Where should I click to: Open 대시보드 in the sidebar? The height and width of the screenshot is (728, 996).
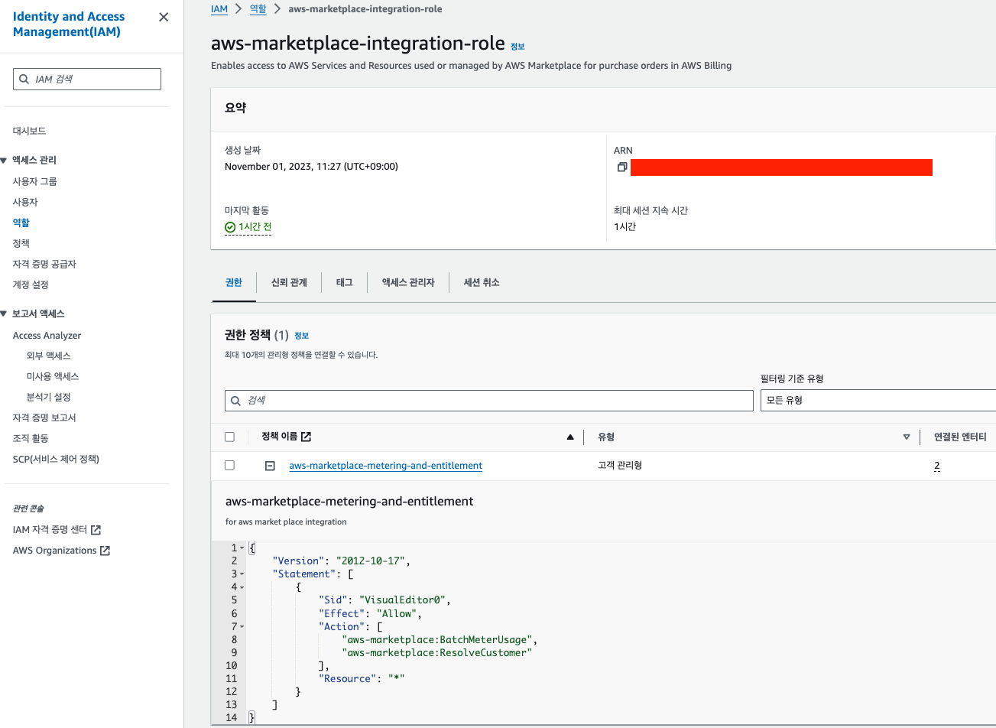[30, 132]
